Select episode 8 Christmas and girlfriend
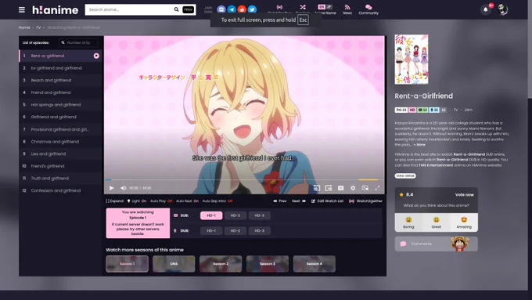 point(60,142)
